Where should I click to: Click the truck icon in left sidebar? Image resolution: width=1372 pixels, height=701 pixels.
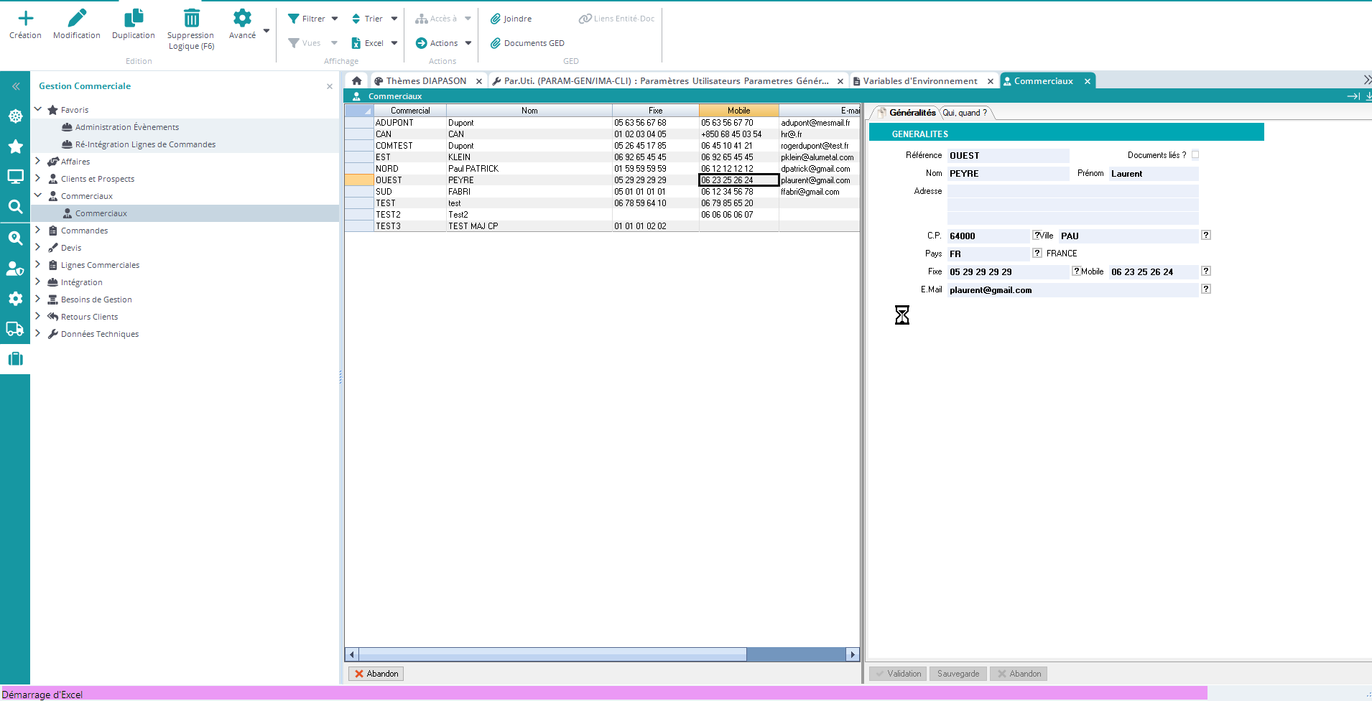coord(15,329)
